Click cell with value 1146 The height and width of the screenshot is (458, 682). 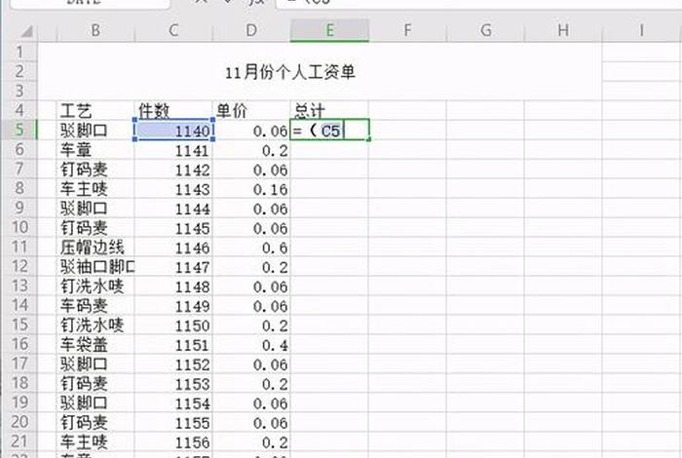click(173, 248)
